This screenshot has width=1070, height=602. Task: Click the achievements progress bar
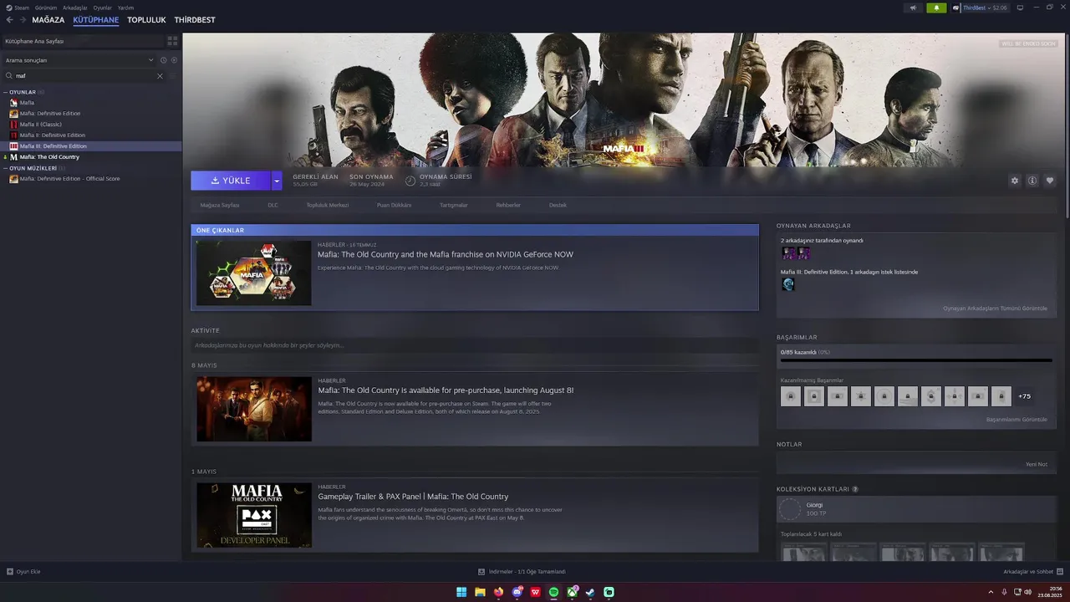point(916,360)
